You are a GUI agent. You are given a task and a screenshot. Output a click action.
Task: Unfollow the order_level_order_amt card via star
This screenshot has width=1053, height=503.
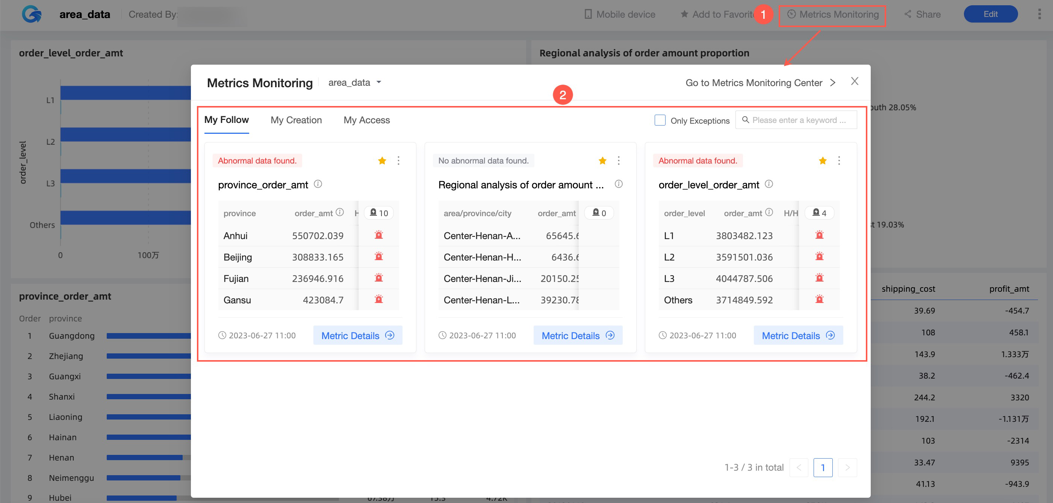pyautogui.click(x=823, y=161)
